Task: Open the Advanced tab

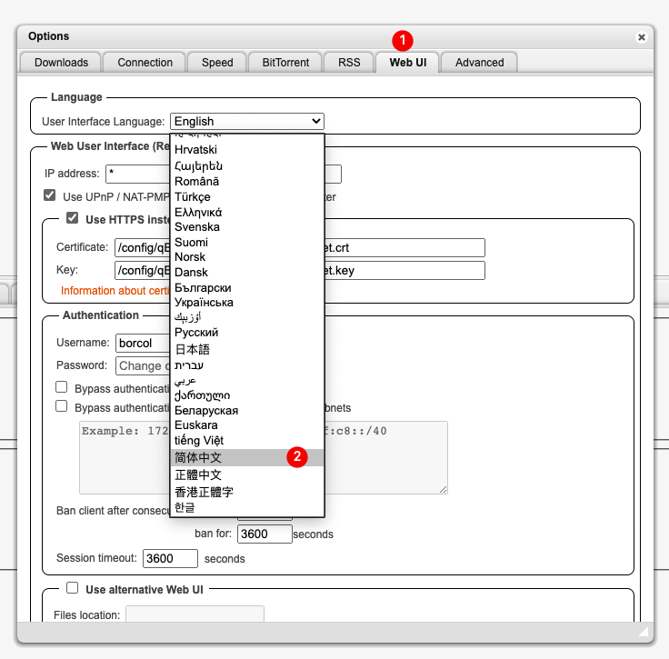Action: coord(479,63)
